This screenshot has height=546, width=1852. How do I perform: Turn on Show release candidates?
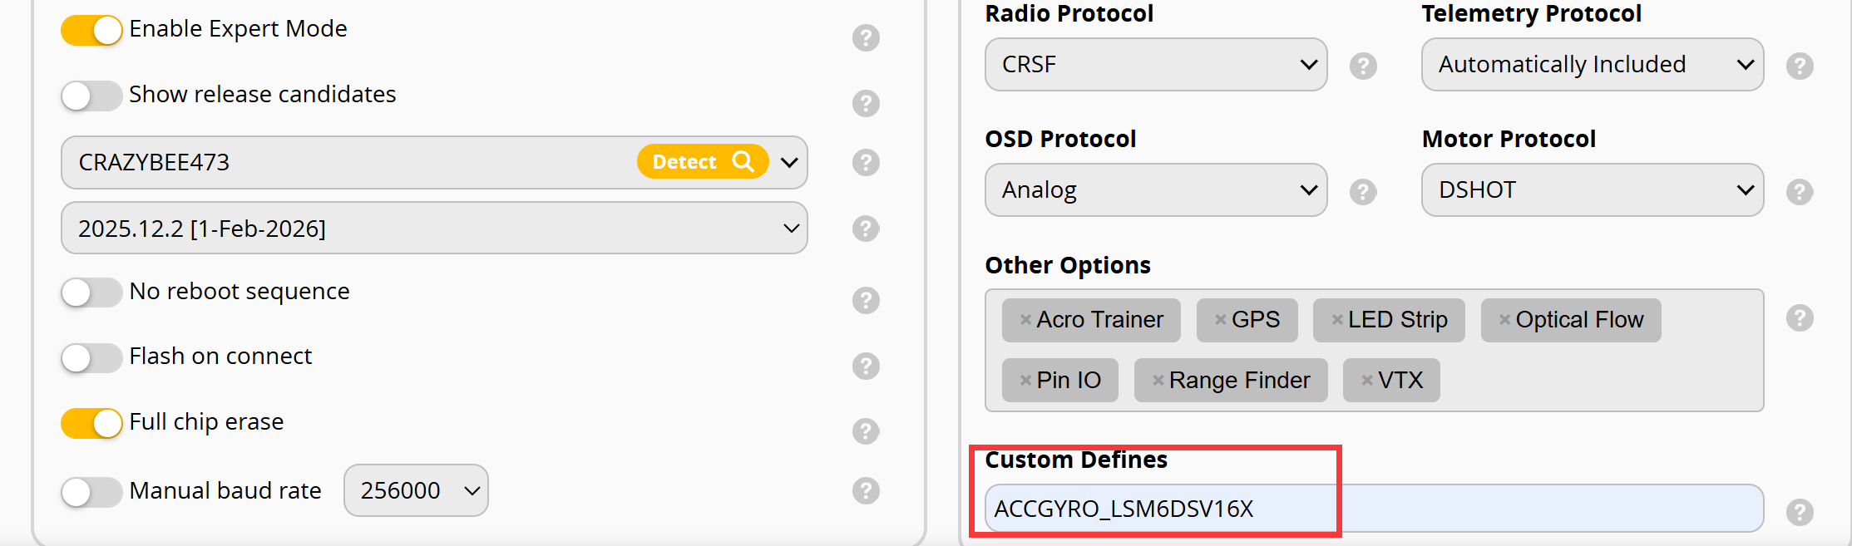tap(91, 96)
